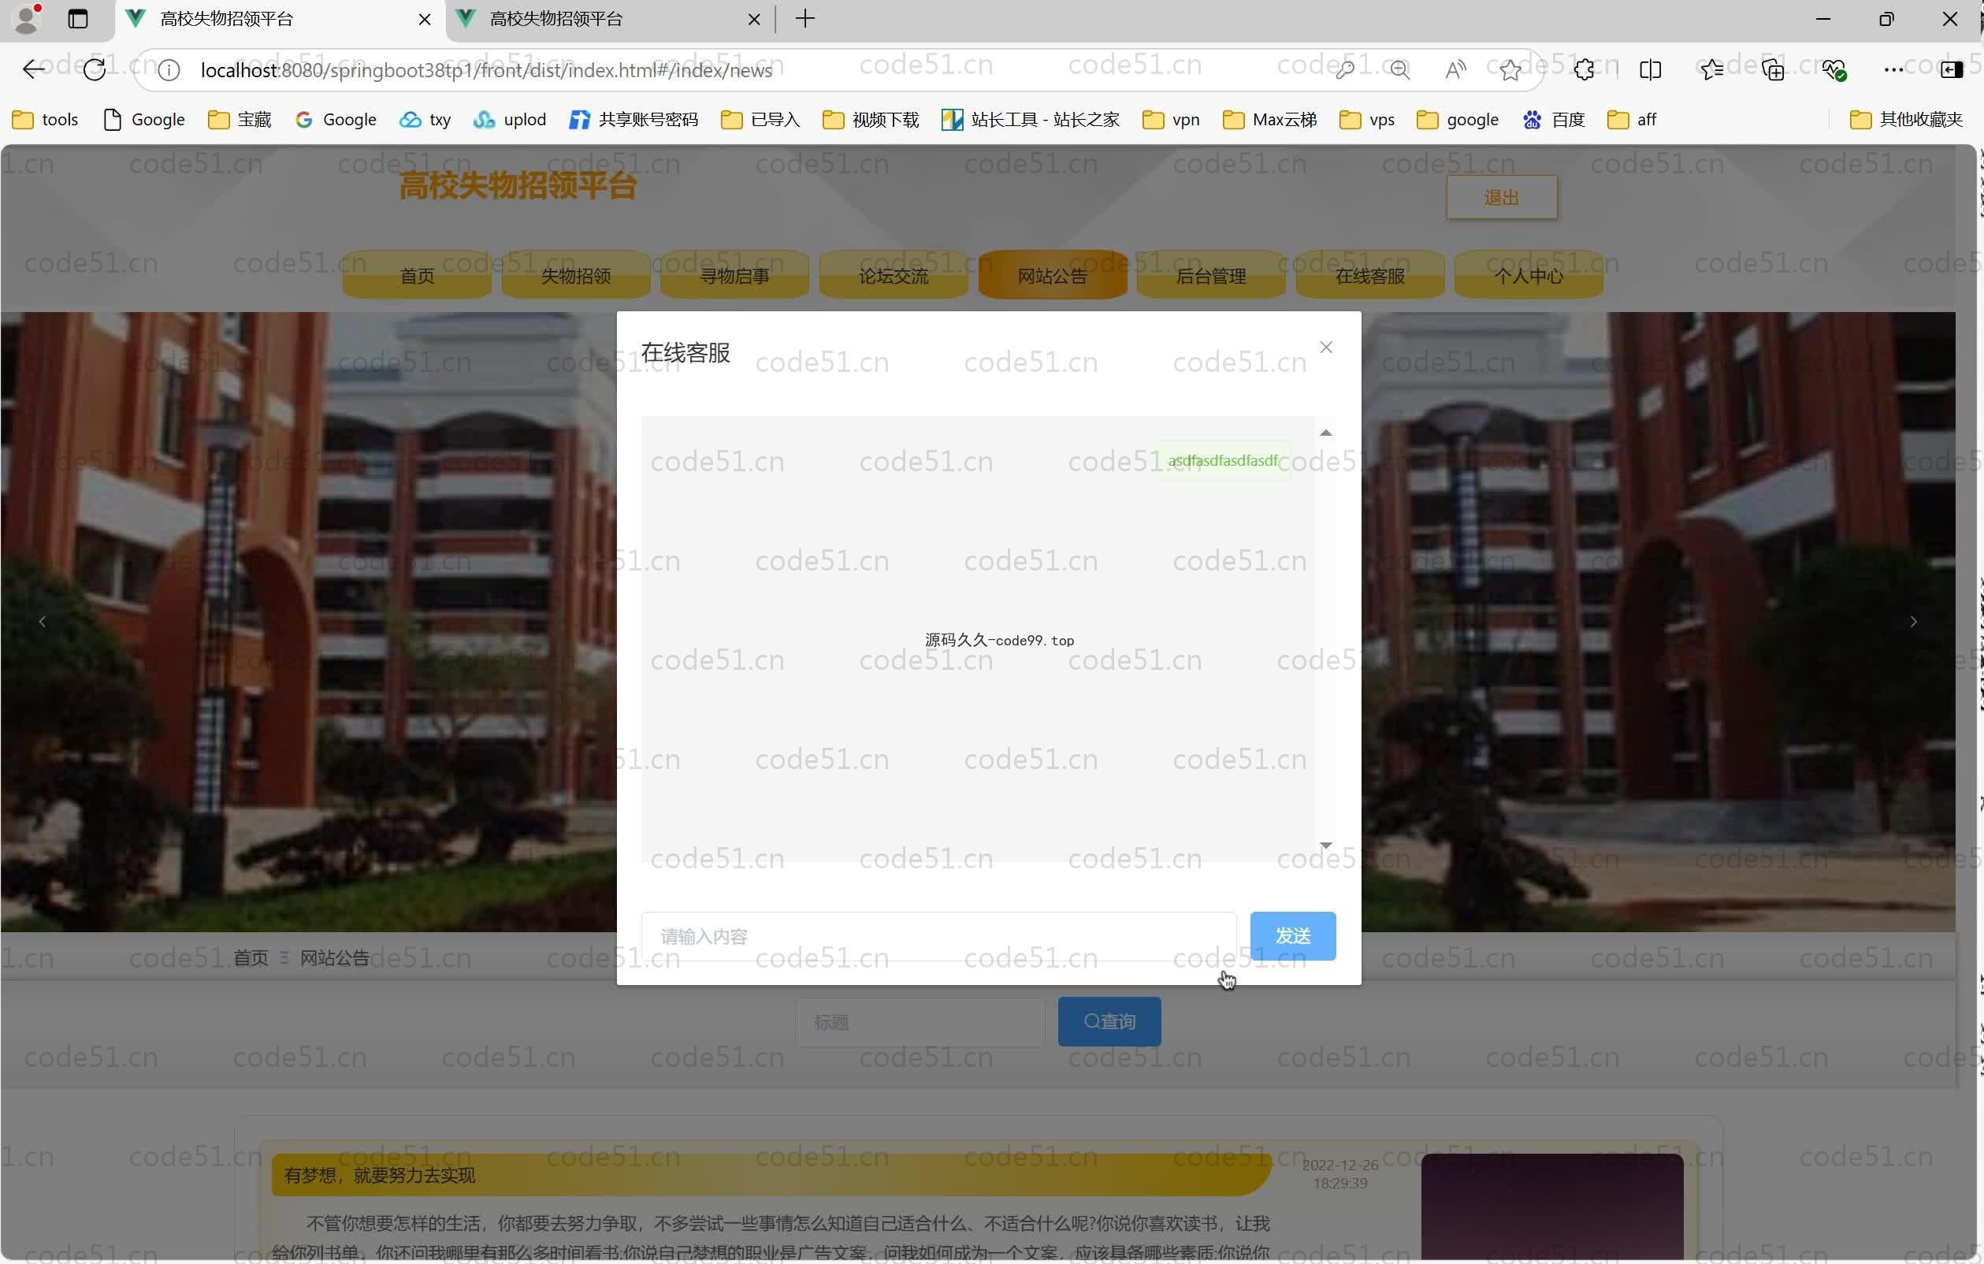Open tab actions menu icon
The width and height of the screenshot is (1984, 1264).
coord(77,19)
